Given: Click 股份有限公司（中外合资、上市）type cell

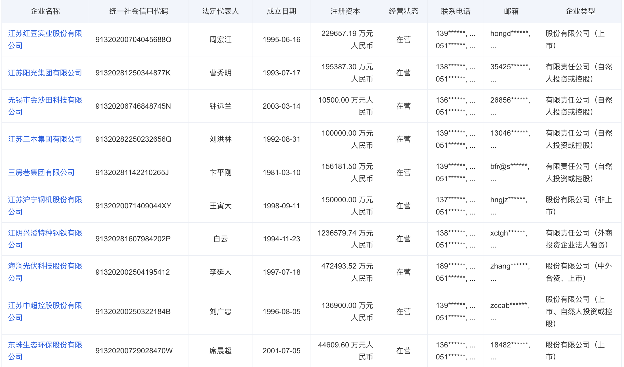Looking at the screenshot, I should click(x=579, y=272).
